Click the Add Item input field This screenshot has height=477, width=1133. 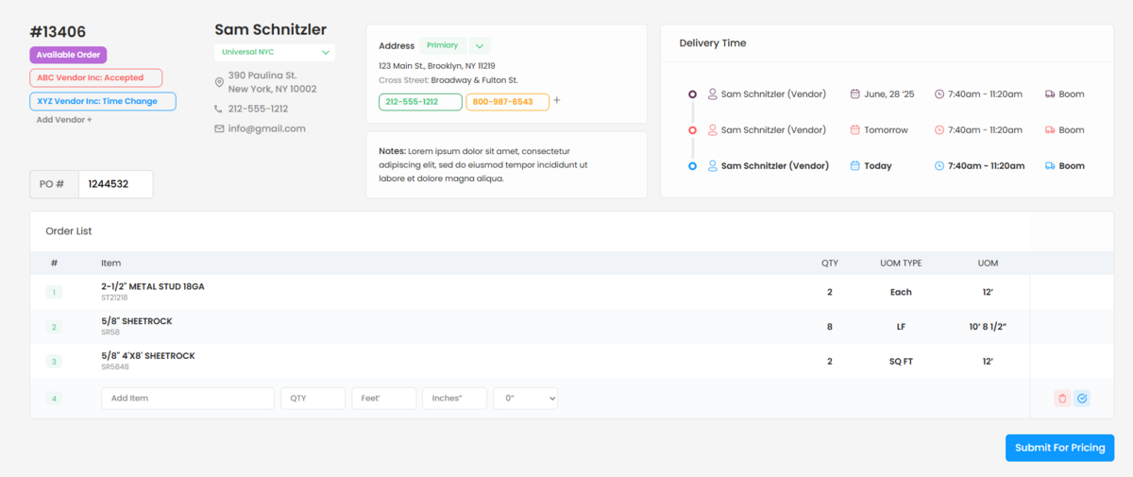(x=187, y=399)
